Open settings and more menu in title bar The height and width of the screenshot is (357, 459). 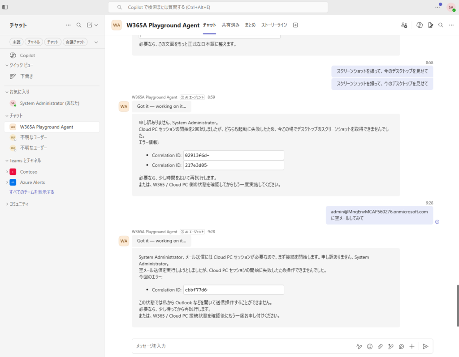437,7
